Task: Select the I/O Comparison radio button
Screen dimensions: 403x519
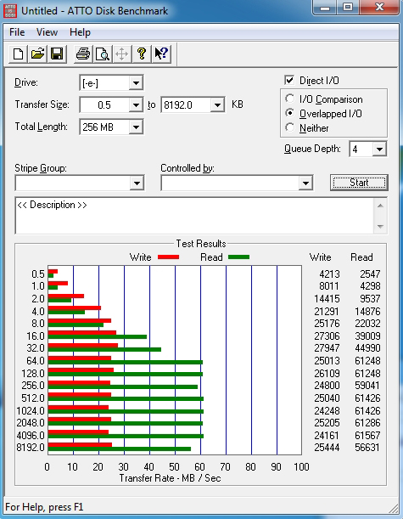Action: pyautogui.click(x=289, y=99)
